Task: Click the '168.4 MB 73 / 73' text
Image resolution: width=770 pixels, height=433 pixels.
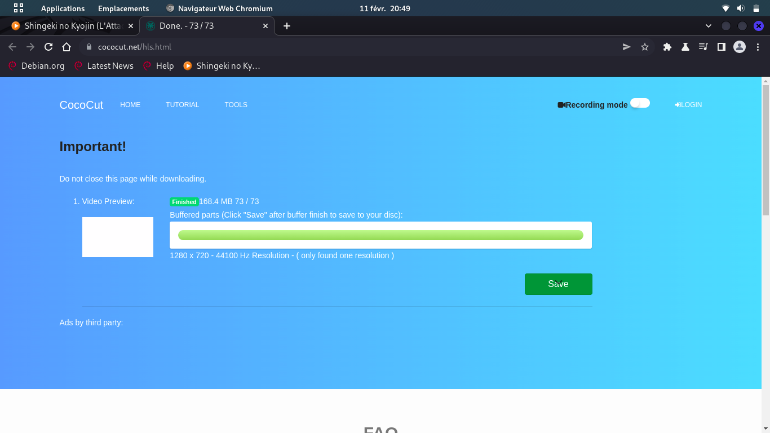Action: click(x=229, y=201)
